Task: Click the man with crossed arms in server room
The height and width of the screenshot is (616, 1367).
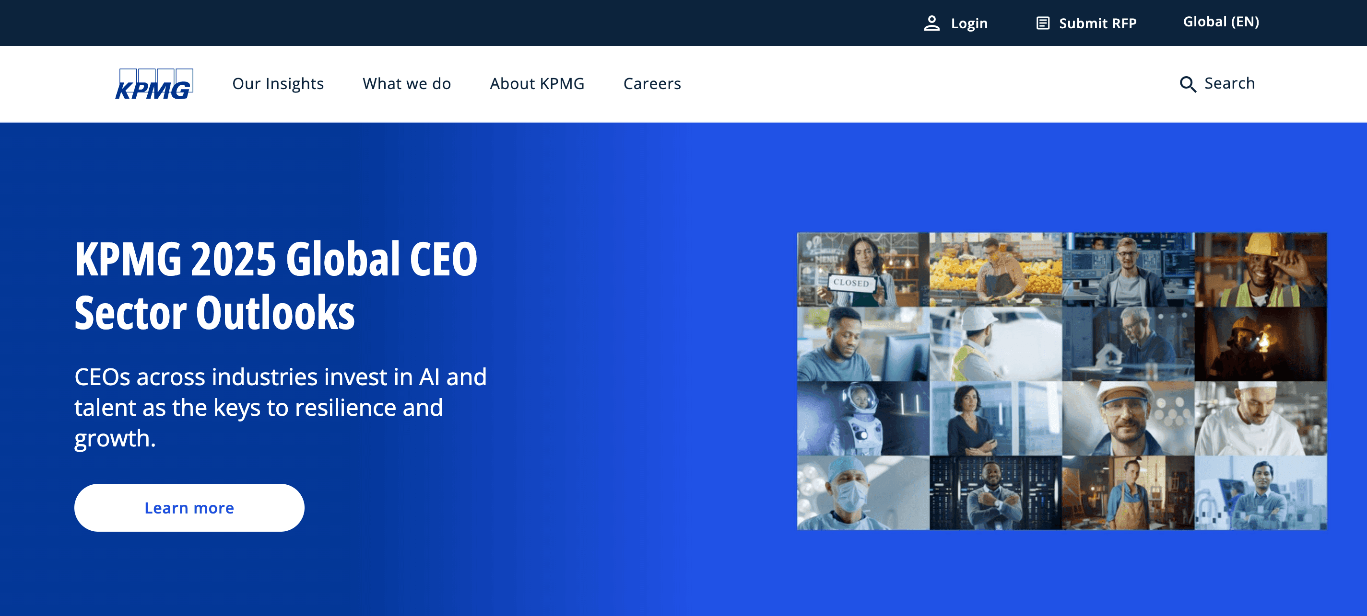Action: coord(996,492)
